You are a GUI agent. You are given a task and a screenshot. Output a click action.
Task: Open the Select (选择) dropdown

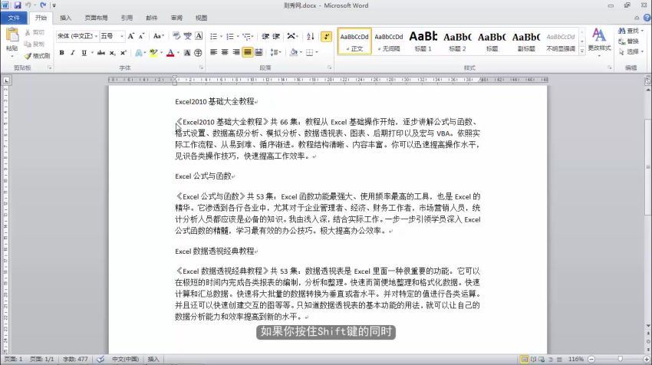[642, 51]
